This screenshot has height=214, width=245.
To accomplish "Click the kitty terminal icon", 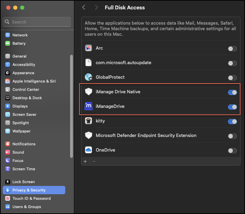I will click(88, 121).
